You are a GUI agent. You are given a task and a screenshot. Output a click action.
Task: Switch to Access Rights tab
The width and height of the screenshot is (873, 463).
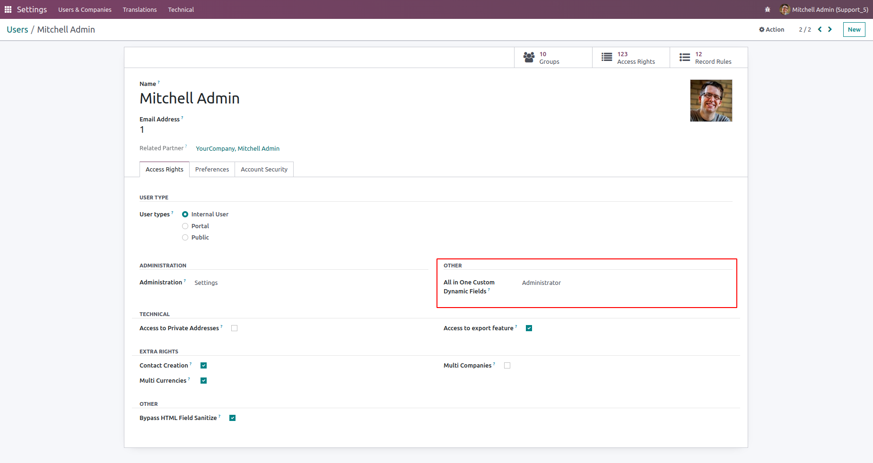[165, 170]
